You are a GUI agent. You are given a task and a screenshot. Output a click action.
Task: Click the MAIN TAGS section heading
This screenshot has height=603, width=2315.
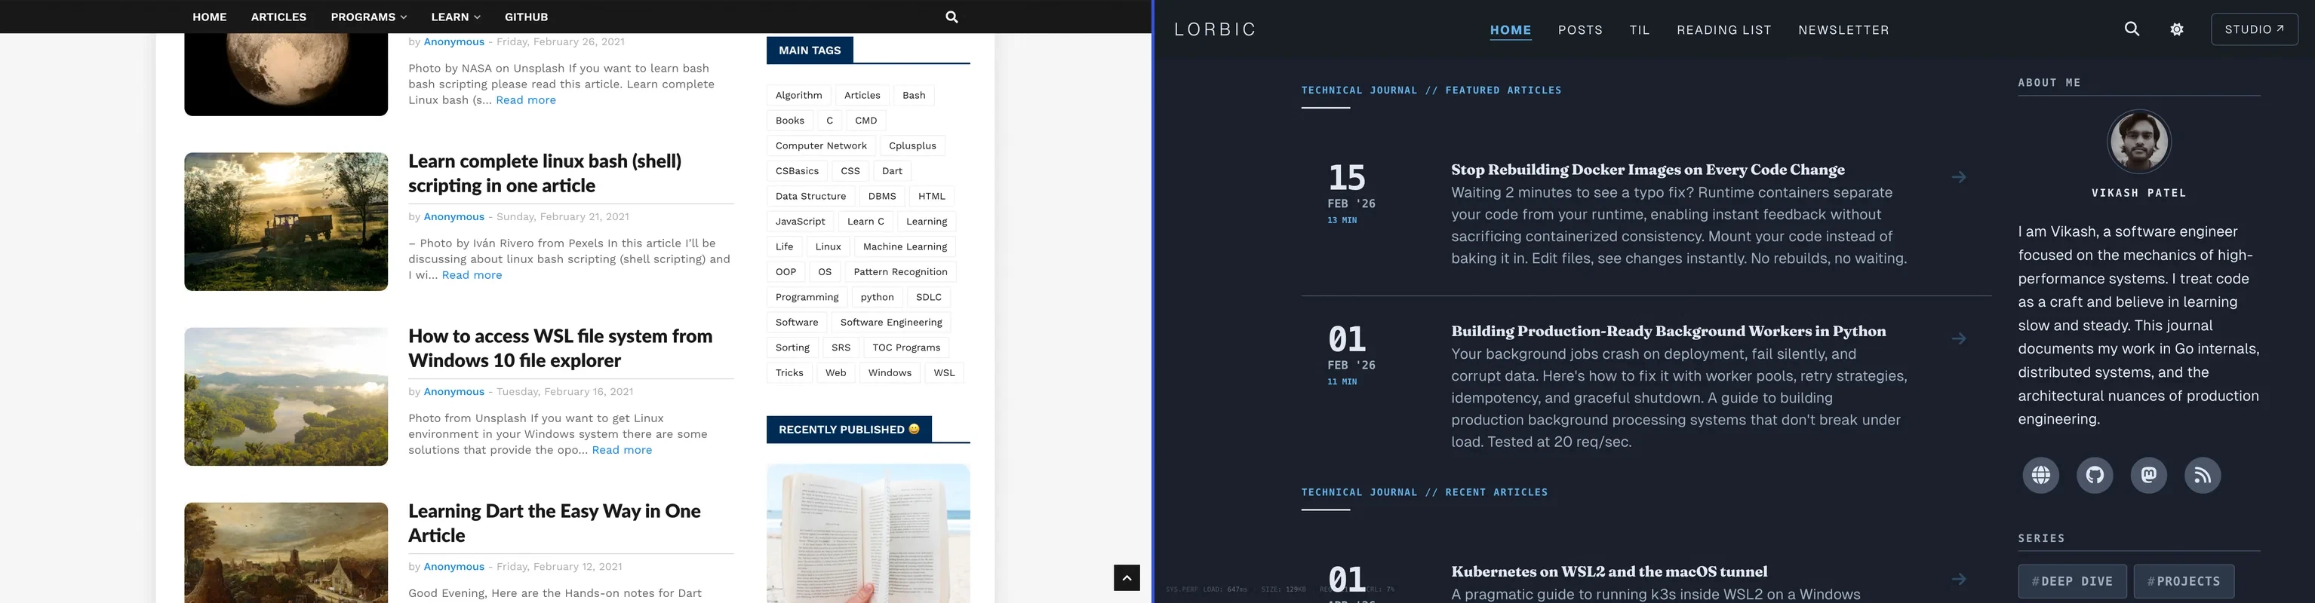(x=810, y=51)
